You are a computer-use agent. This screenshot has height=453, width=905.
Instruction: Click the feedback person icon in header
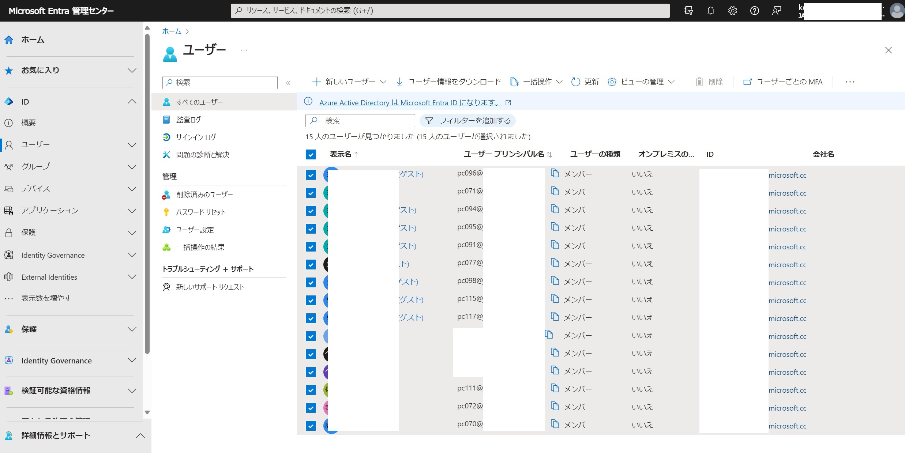coord(776,11)
